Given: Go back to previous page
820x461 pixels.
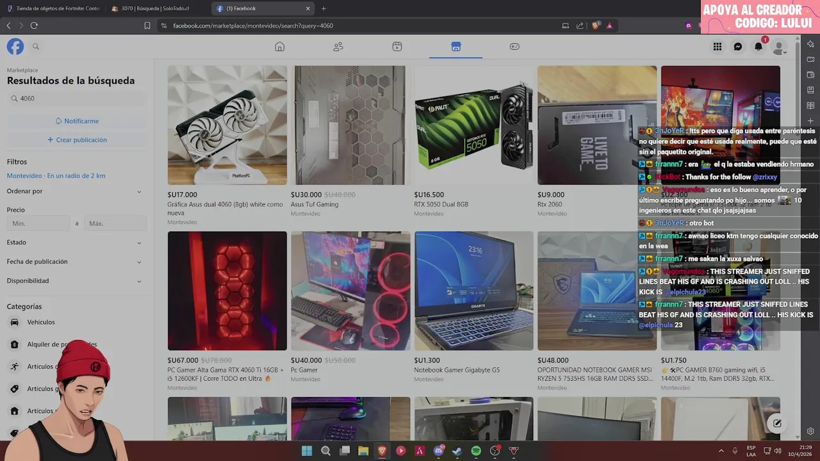Looking at the screenshot, I should click(x=8, y=26).
